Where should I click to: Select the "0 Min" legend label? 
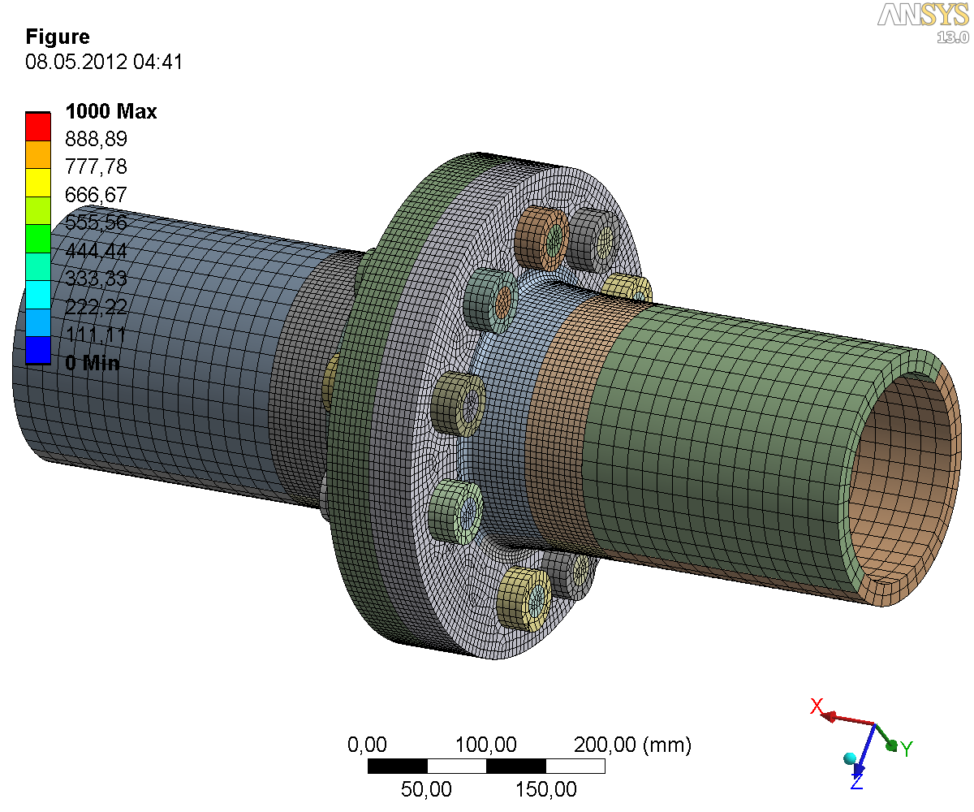[93, 363]
